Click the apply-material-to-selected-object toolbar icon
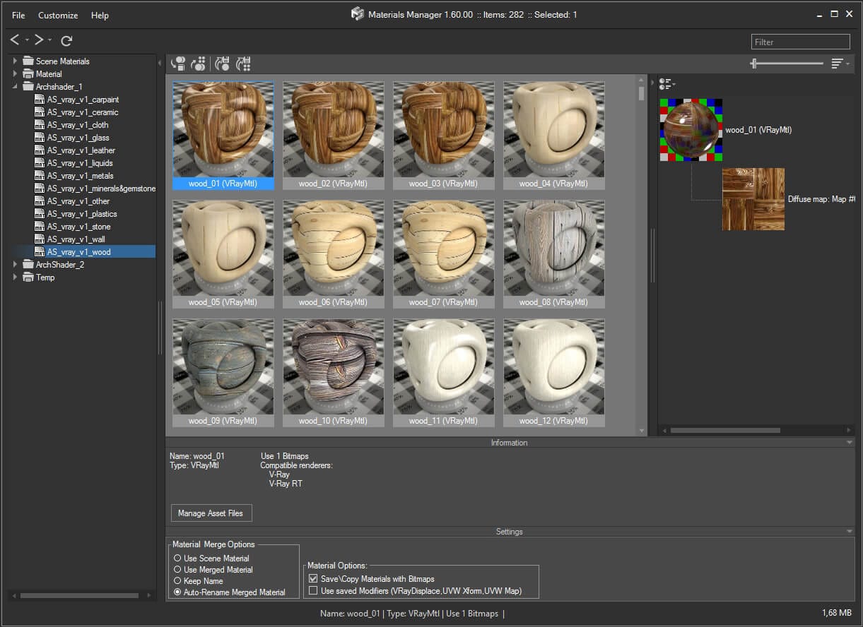Image resolution: width=863 pixels, height=627 pixels. click(178, 64)
